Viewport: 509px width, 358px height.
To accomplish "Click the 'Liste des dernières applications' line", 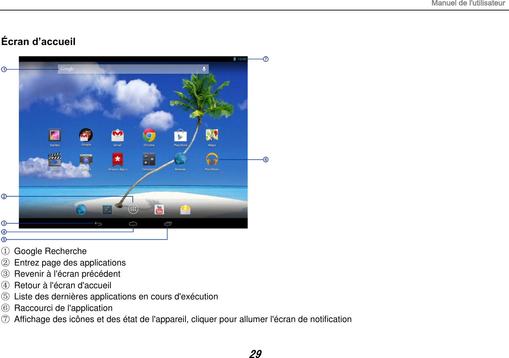I will [116, 297].
